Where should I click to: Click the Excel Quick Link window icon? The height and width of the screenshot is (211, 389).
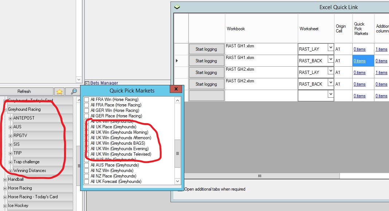(177, 7)
